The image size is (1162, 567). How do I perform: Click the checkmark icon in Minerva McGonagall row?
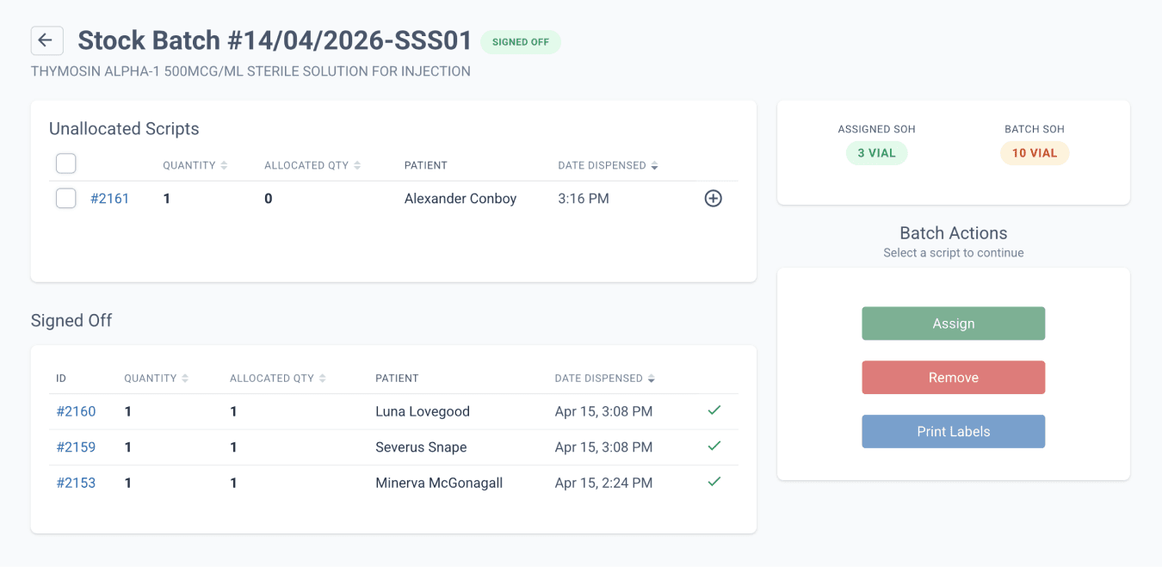point(714,482)
